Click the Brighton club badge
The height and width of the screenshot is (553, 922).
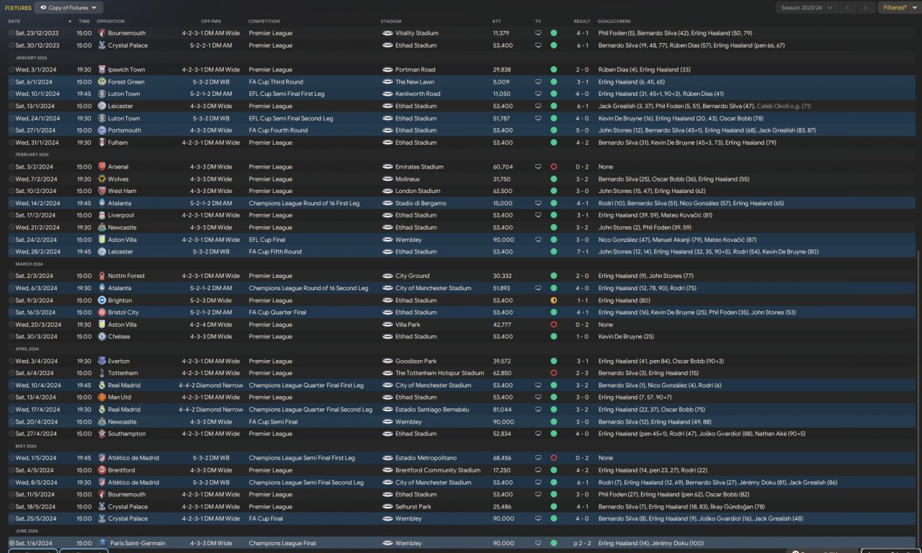tap(102, 300)
